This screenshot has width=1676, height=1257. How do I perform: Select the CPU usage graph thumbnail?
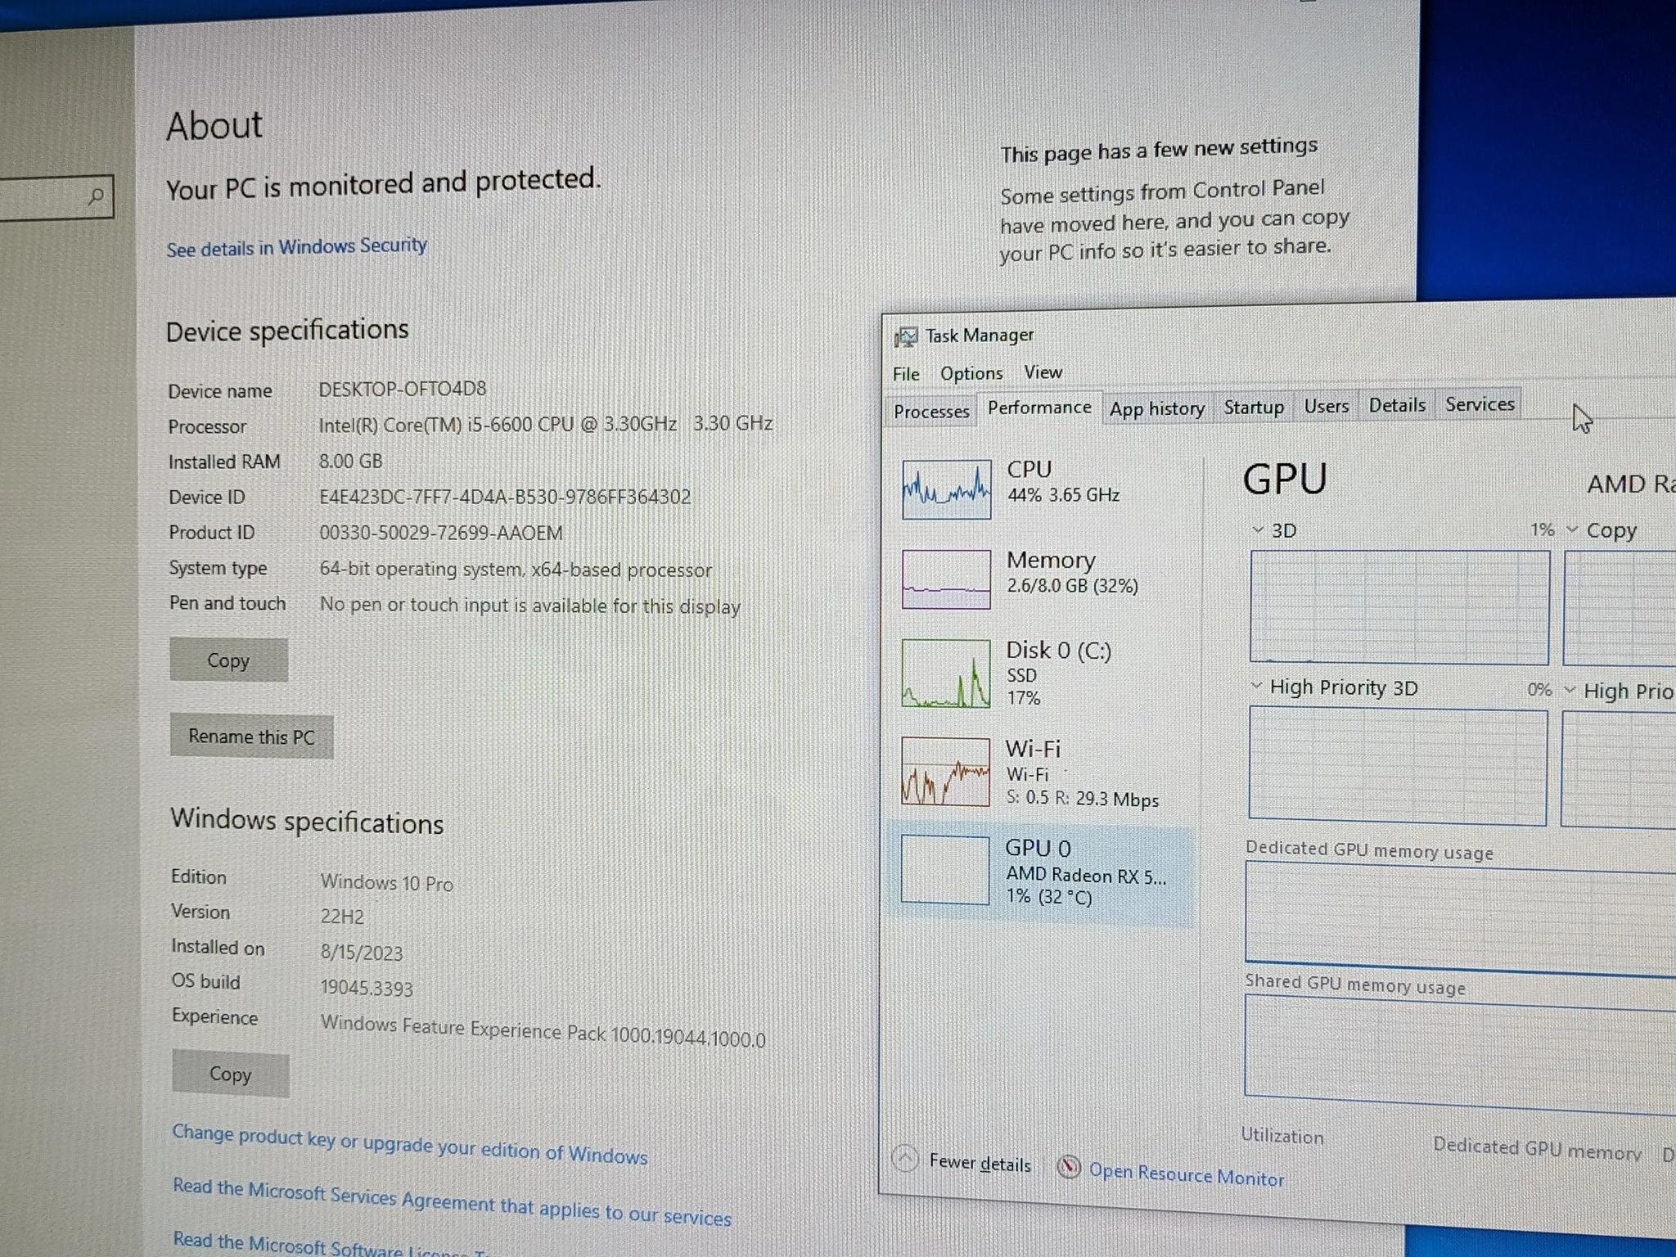[946, 489]
